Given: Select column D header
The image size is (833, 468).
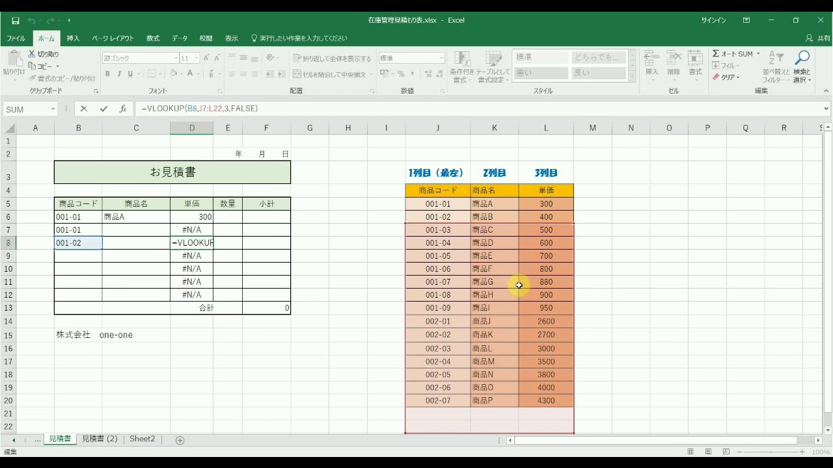Looking at the screenshot, I should click(x=191, y=128).
